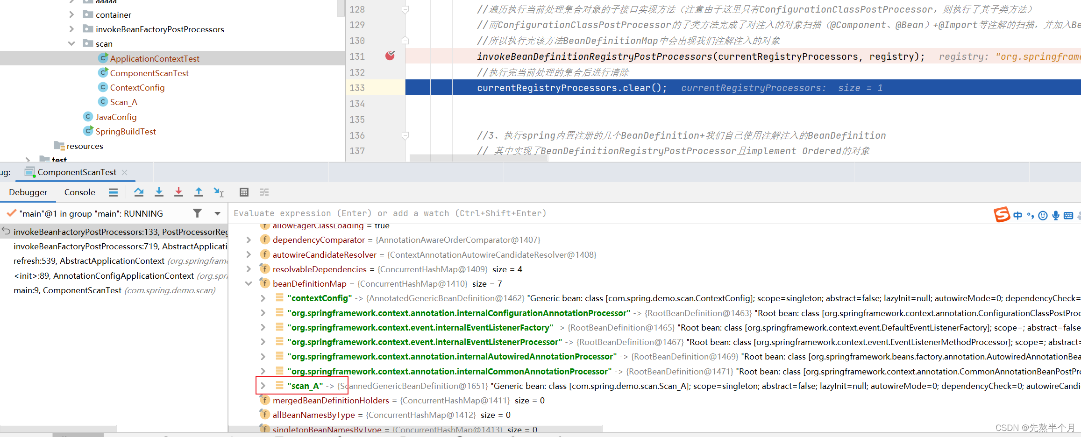Screen dimensions: 1081x437
Task: Click Sogou emoji smiley icon
Action: (1043, 215)
